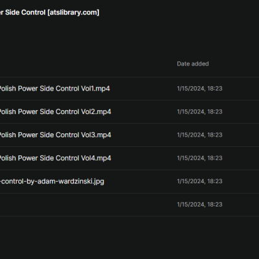Click the blank header area left of Date added
Image resolution: width=259 pixels, height=259 pixels.
86,64
